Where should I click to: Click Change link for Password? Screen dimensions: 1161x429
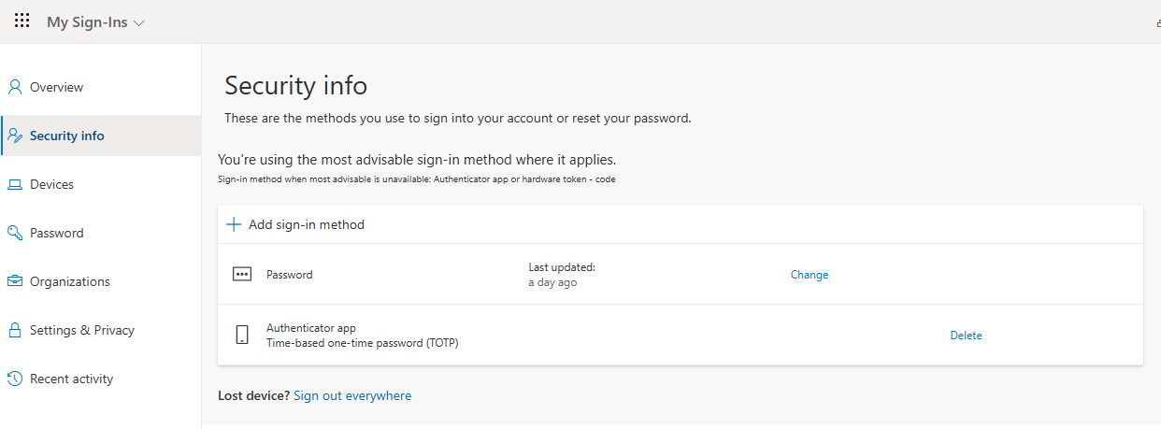pyautogui.click(x=810, y=275)
